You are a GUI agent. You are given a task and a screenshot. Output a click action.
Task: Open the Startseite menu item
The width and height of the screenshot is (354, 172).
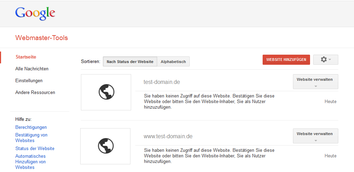[26, 57]
